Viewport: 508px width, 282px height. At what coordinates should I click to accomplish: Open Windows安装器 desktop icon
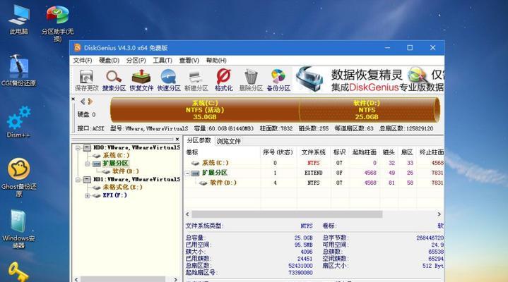(x=18, y=229)
